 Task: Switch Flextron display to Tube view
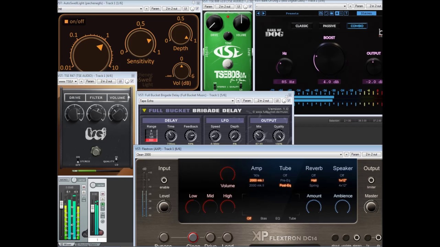tap(292, 219)
